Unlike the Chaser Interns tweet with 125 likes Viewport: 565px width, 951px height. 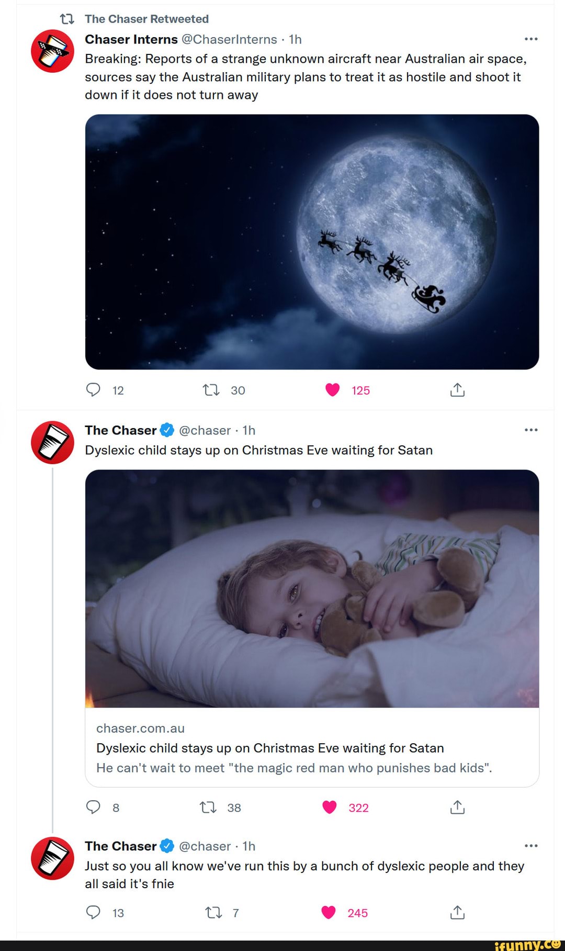333,390
